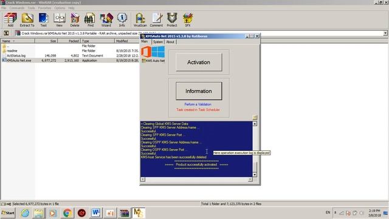The image size is (389, 219).
Task: Open File Explorer from the taskbar
Action: [38, 213]
